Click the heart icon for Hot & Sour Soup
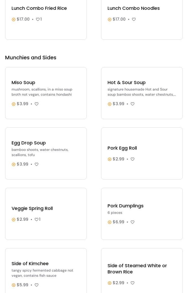This screenshot has width=193, height=293. coord(133,104)
